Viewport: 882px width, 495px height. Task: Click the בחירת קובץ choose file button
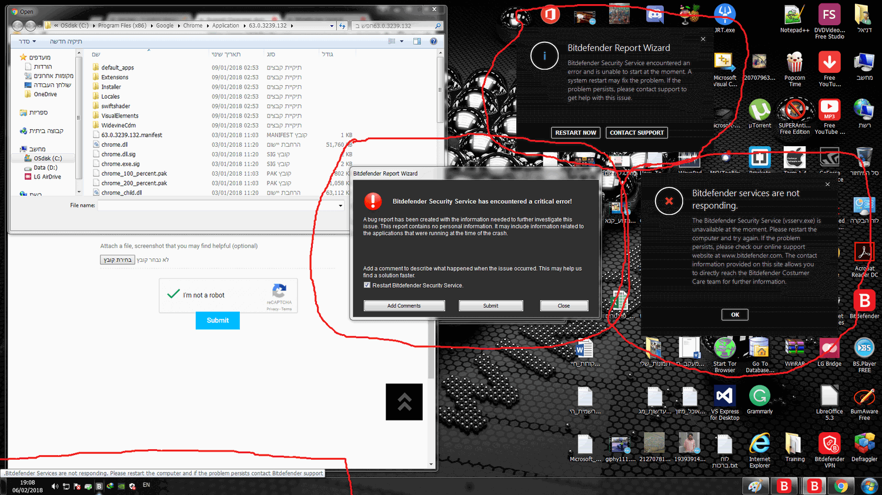[x=118, y=260]
